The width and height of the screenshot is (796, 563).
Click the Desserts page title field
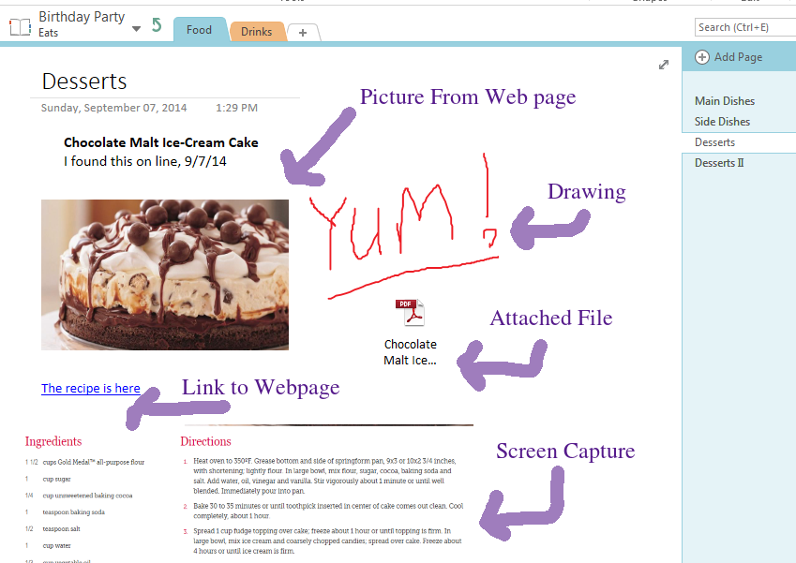pyautogui.click(x=84, y=81)
